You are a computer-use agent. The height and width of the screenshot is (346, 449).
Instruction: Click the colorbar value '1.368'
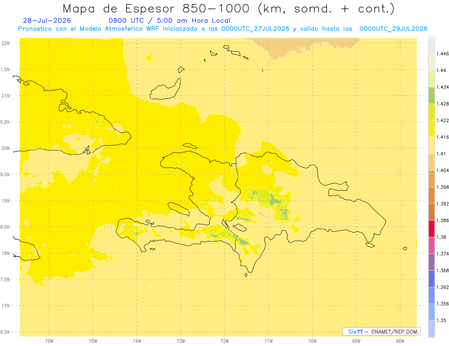click(443, 270)
